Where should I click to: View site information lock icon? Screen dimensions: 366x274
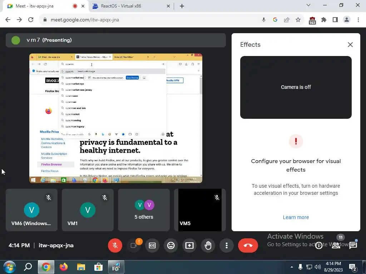[45, 20]
